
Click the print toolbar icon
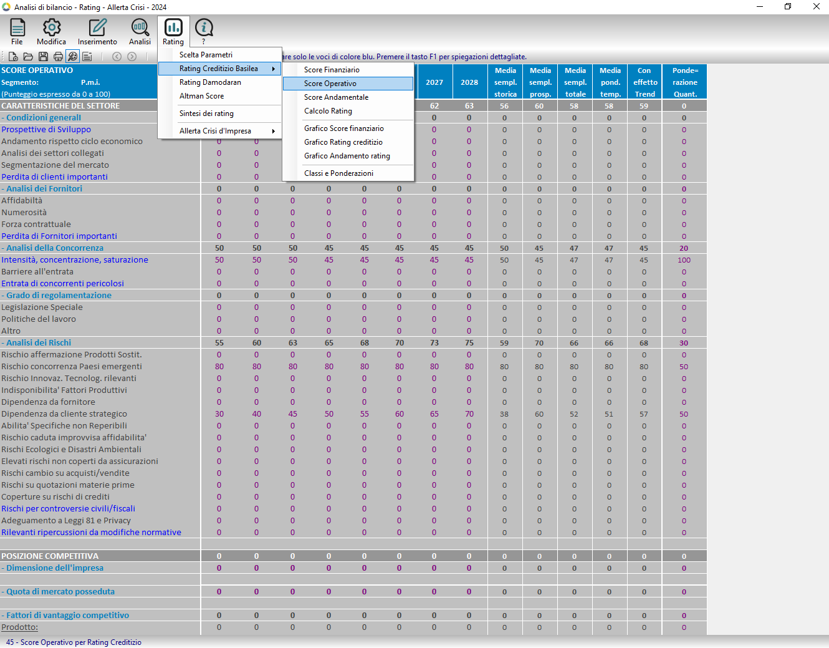(58, 57)
